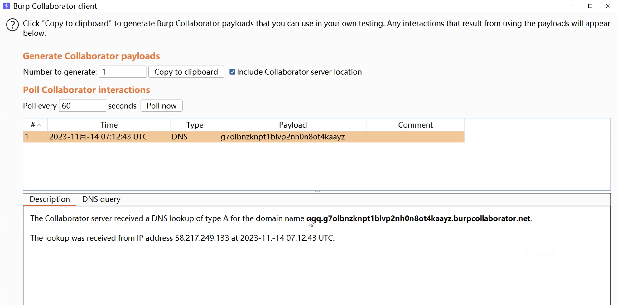Click Poll now button
The image size is (617, 305).
click(161, 106)
